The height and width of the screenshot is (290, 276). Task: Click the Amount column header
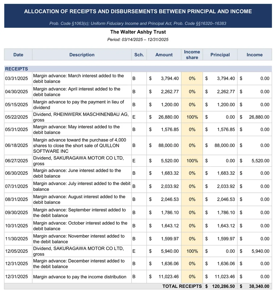[164, 55]
